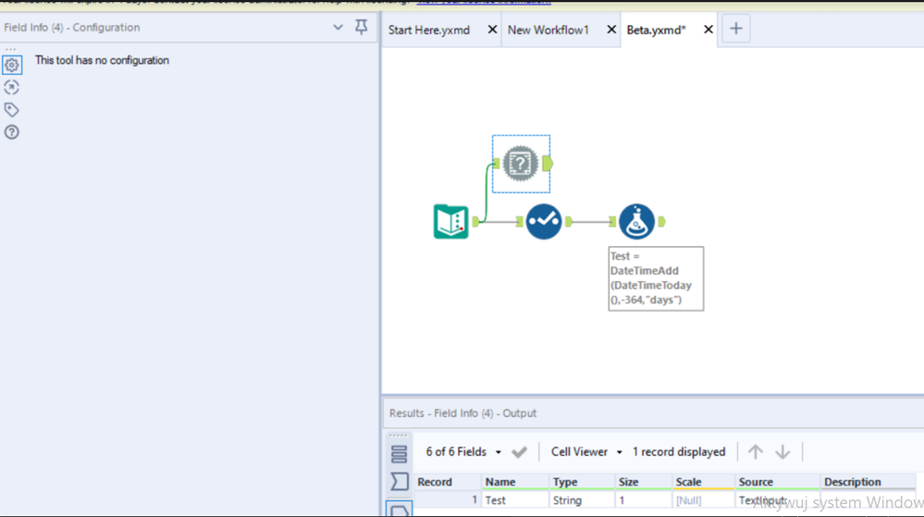Viewport: 924px width, 517px height.
Task: Close the Start Here.yxmd tab
Action: click(x=492, y=30)
